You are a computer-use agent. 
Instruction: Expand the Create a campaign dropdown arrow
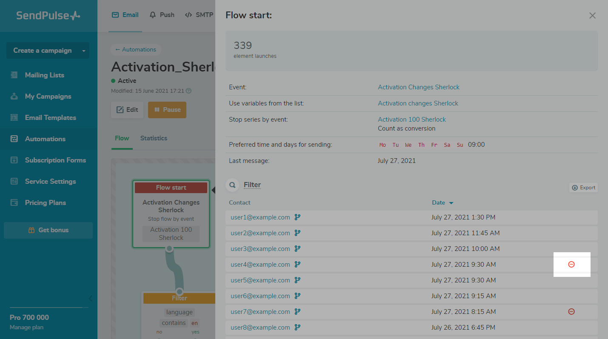pos(84,51)
